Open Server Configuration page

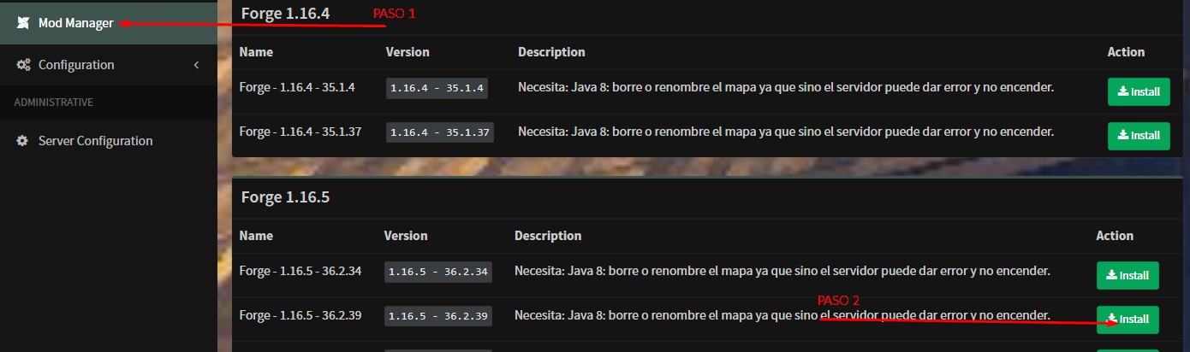(109, 141)
